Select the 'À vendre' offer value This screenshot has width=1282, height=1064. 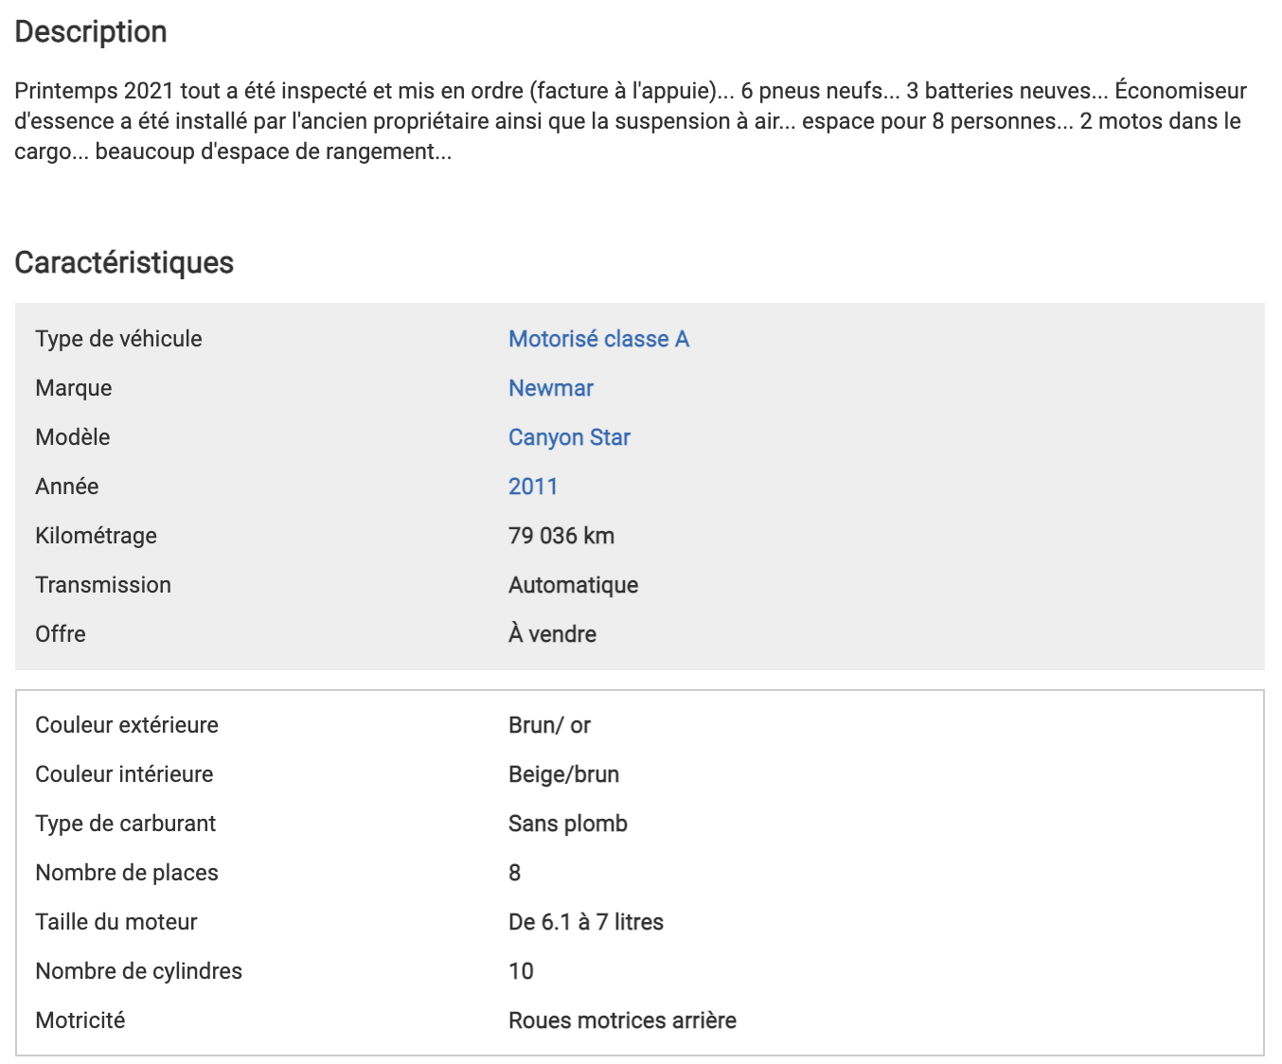552,634
